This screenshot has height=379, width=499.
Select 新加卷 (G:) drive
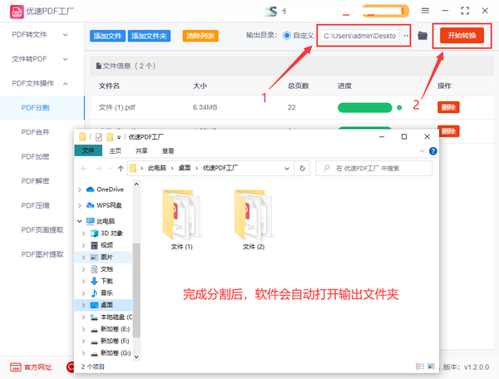click(x=111, y=353)
